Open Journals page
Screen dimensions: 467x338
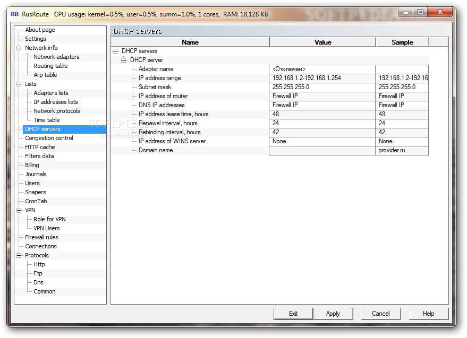(x=36, y=175)
